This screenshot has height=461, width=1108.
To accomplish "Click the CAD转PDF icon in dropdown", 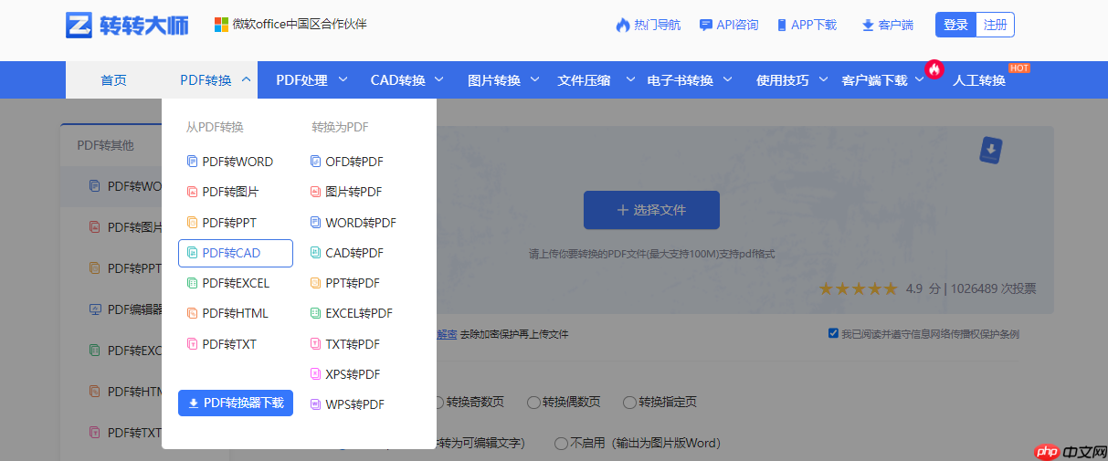I will (316, 253).
